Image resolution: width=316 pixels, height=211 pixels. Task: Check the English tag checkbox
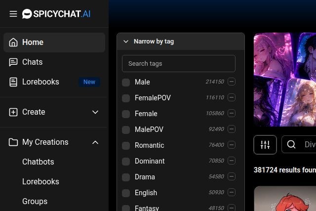(x=126, y=193)
